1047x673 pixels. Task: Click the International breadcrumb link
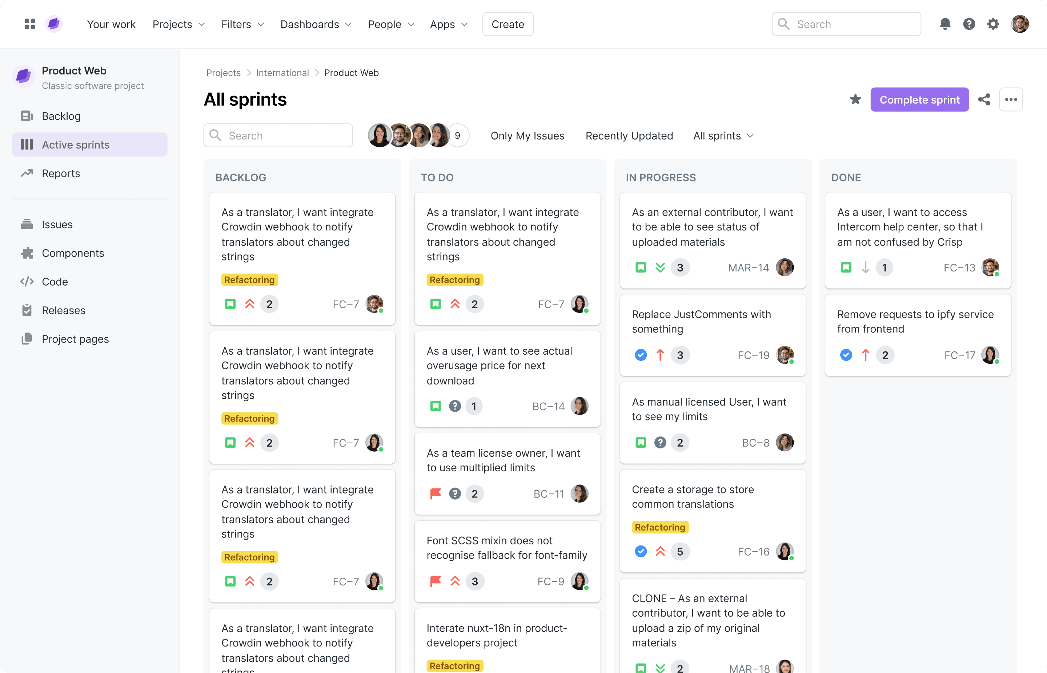coord(282,73)
